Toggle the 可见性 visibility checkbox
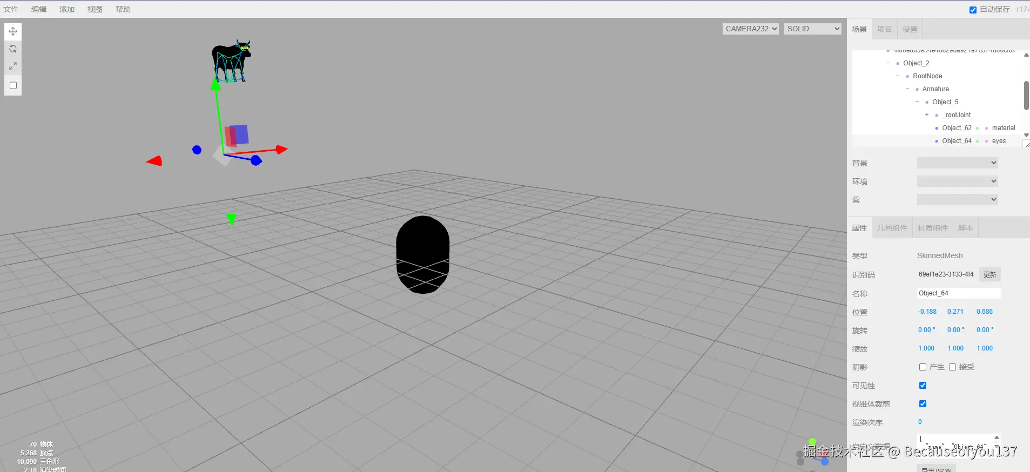1030x472 pixels. [923, 386]
